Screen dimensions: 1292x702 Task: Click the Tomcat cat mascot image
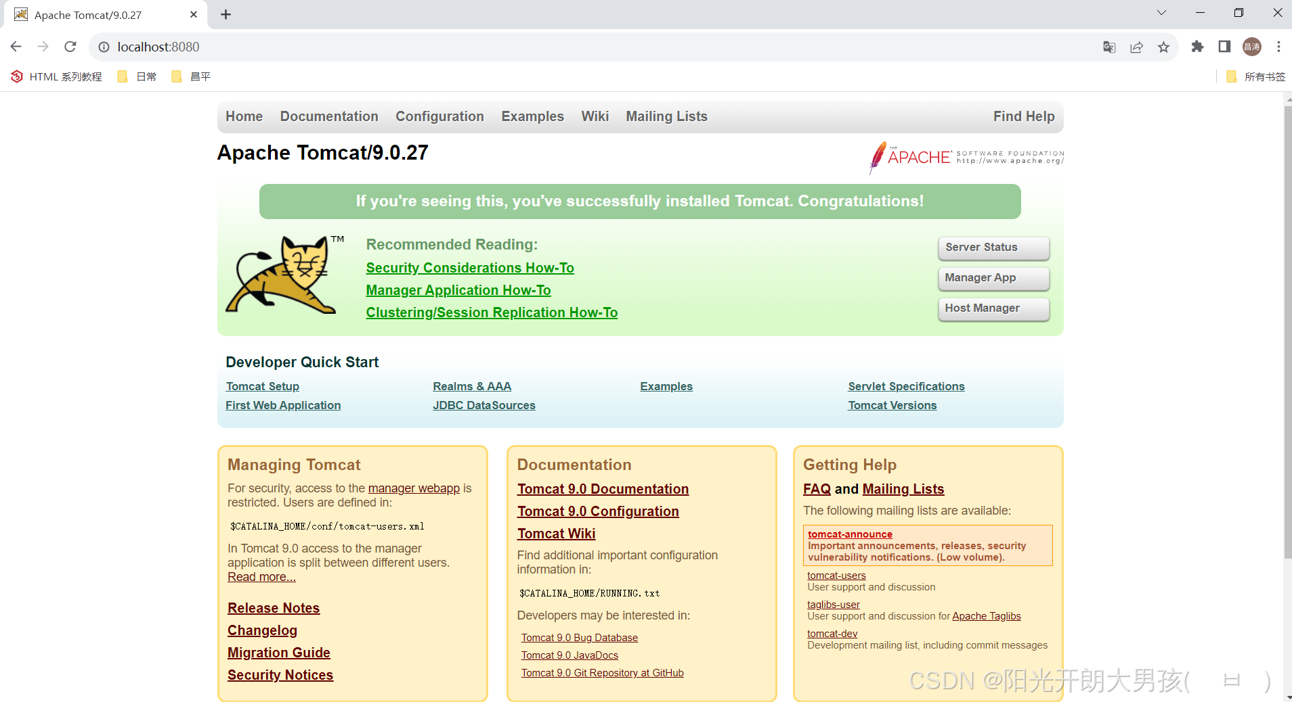click(x=284, y=274)
